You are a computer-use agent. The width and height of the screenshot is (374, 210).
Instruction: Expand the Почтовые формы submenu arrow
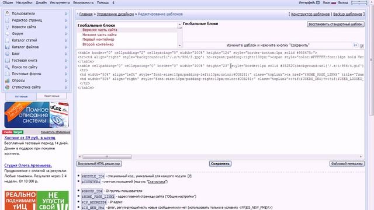click(x=66, y=74)
